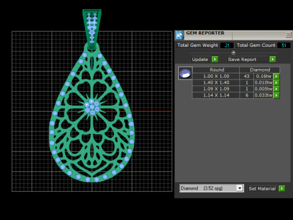
Task: Click green arrow for the 1.14 X 1.14 row
Action: [x=277, y=95]
